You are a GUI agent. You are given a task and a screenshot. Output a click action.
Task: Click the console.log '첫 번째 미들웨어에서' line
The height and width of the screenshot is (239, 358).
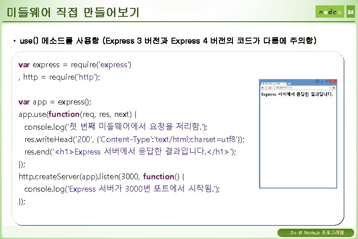tap(116, 127)
